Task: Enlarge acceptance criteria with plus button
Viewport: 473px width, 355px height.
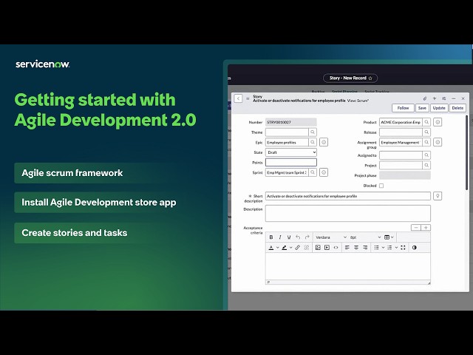Action: pyautogui.click(x=426, y=228)
